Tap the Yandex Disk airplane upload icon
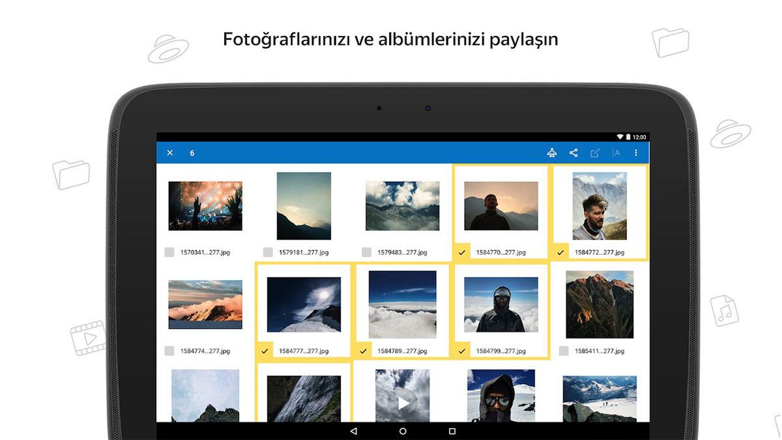Viewport: 782px width, 440px height. [552, 153]
